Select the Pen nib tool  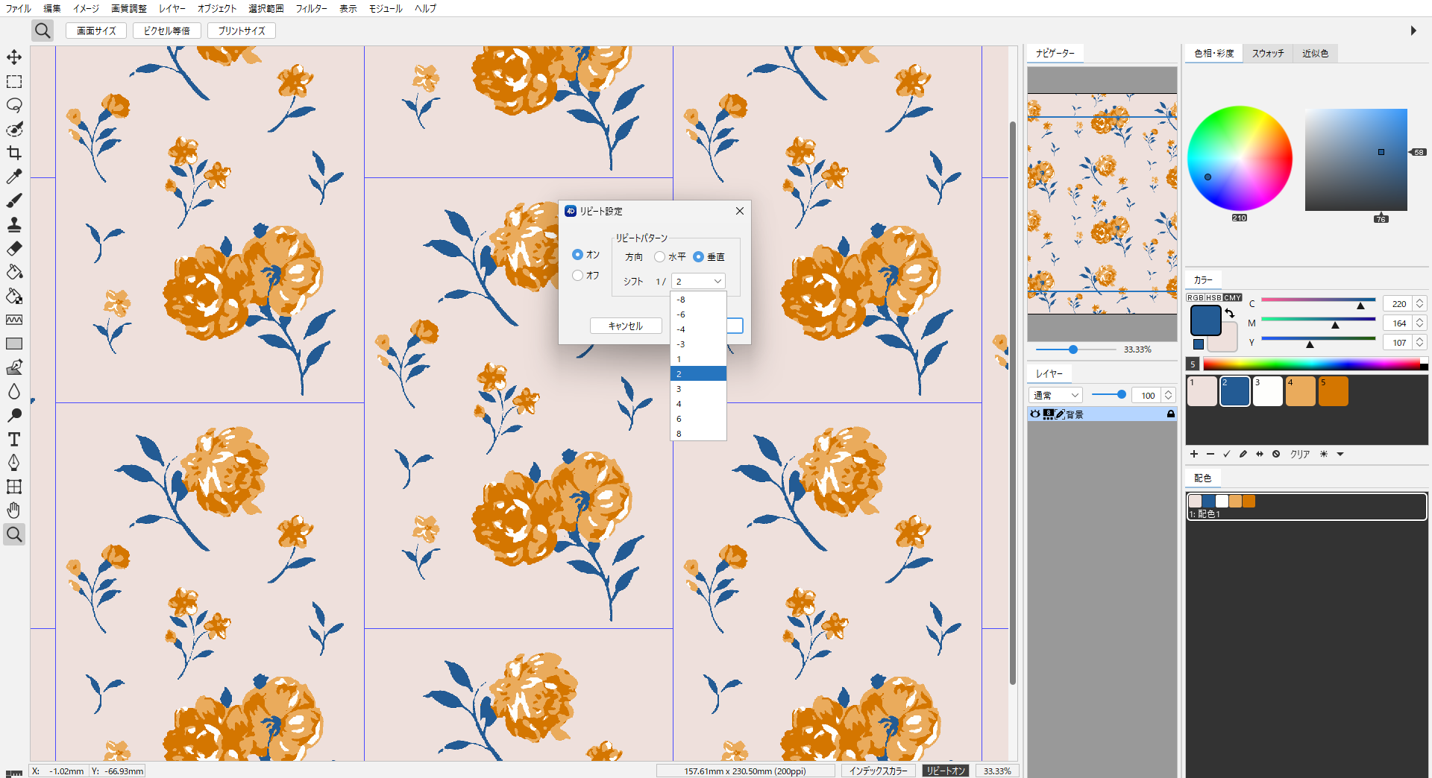14,463
